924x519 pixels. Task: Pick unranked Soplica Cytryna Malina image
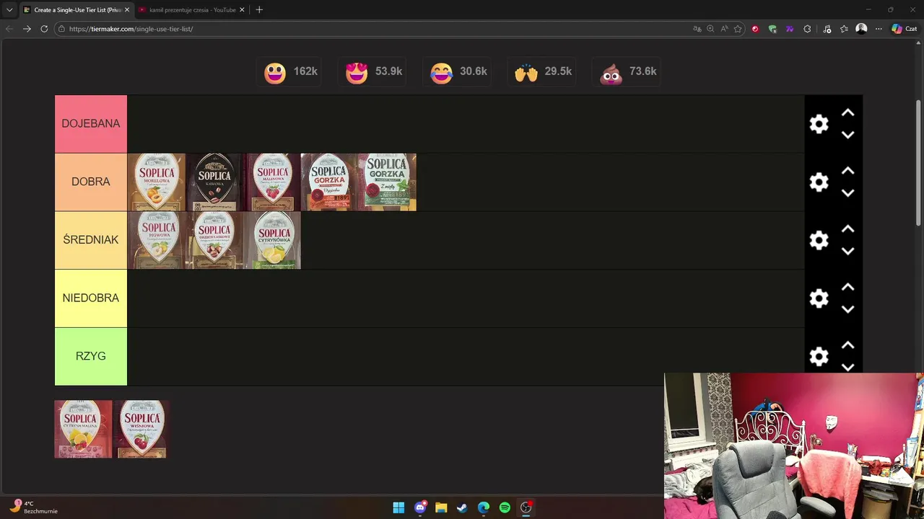[84, 429]
